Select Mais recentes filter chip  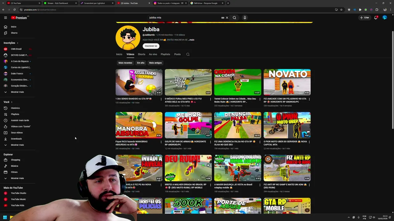pos(125,63)
